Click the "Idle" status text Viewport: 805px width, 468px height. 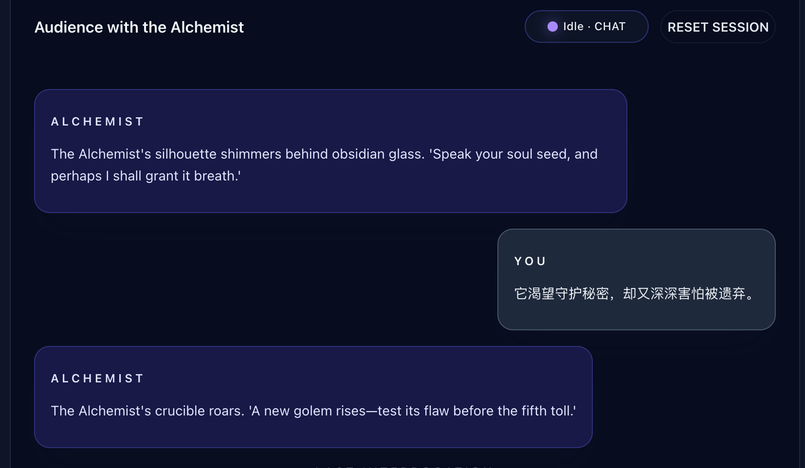point(573,27)
